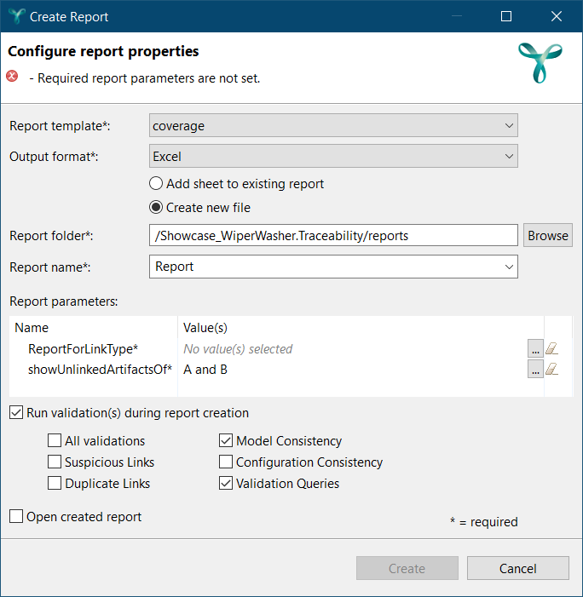Clear the ReportForLinkType value with eraser icon
The width and height of the screenshot is (583, 597).
[x=551, y=348]
